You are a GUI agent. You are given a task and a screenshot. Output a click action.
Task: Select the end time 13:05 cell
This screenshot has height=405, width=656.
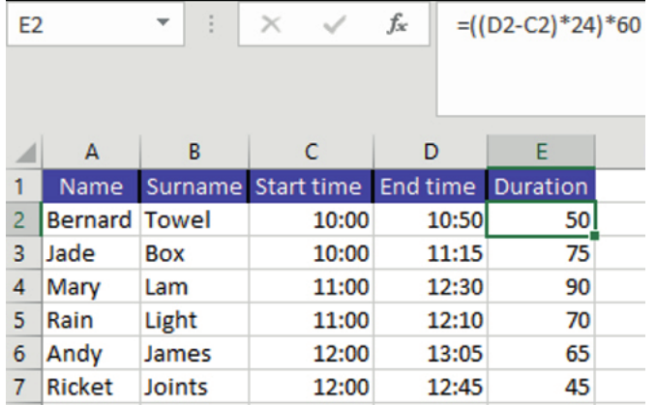coord(431,353)
